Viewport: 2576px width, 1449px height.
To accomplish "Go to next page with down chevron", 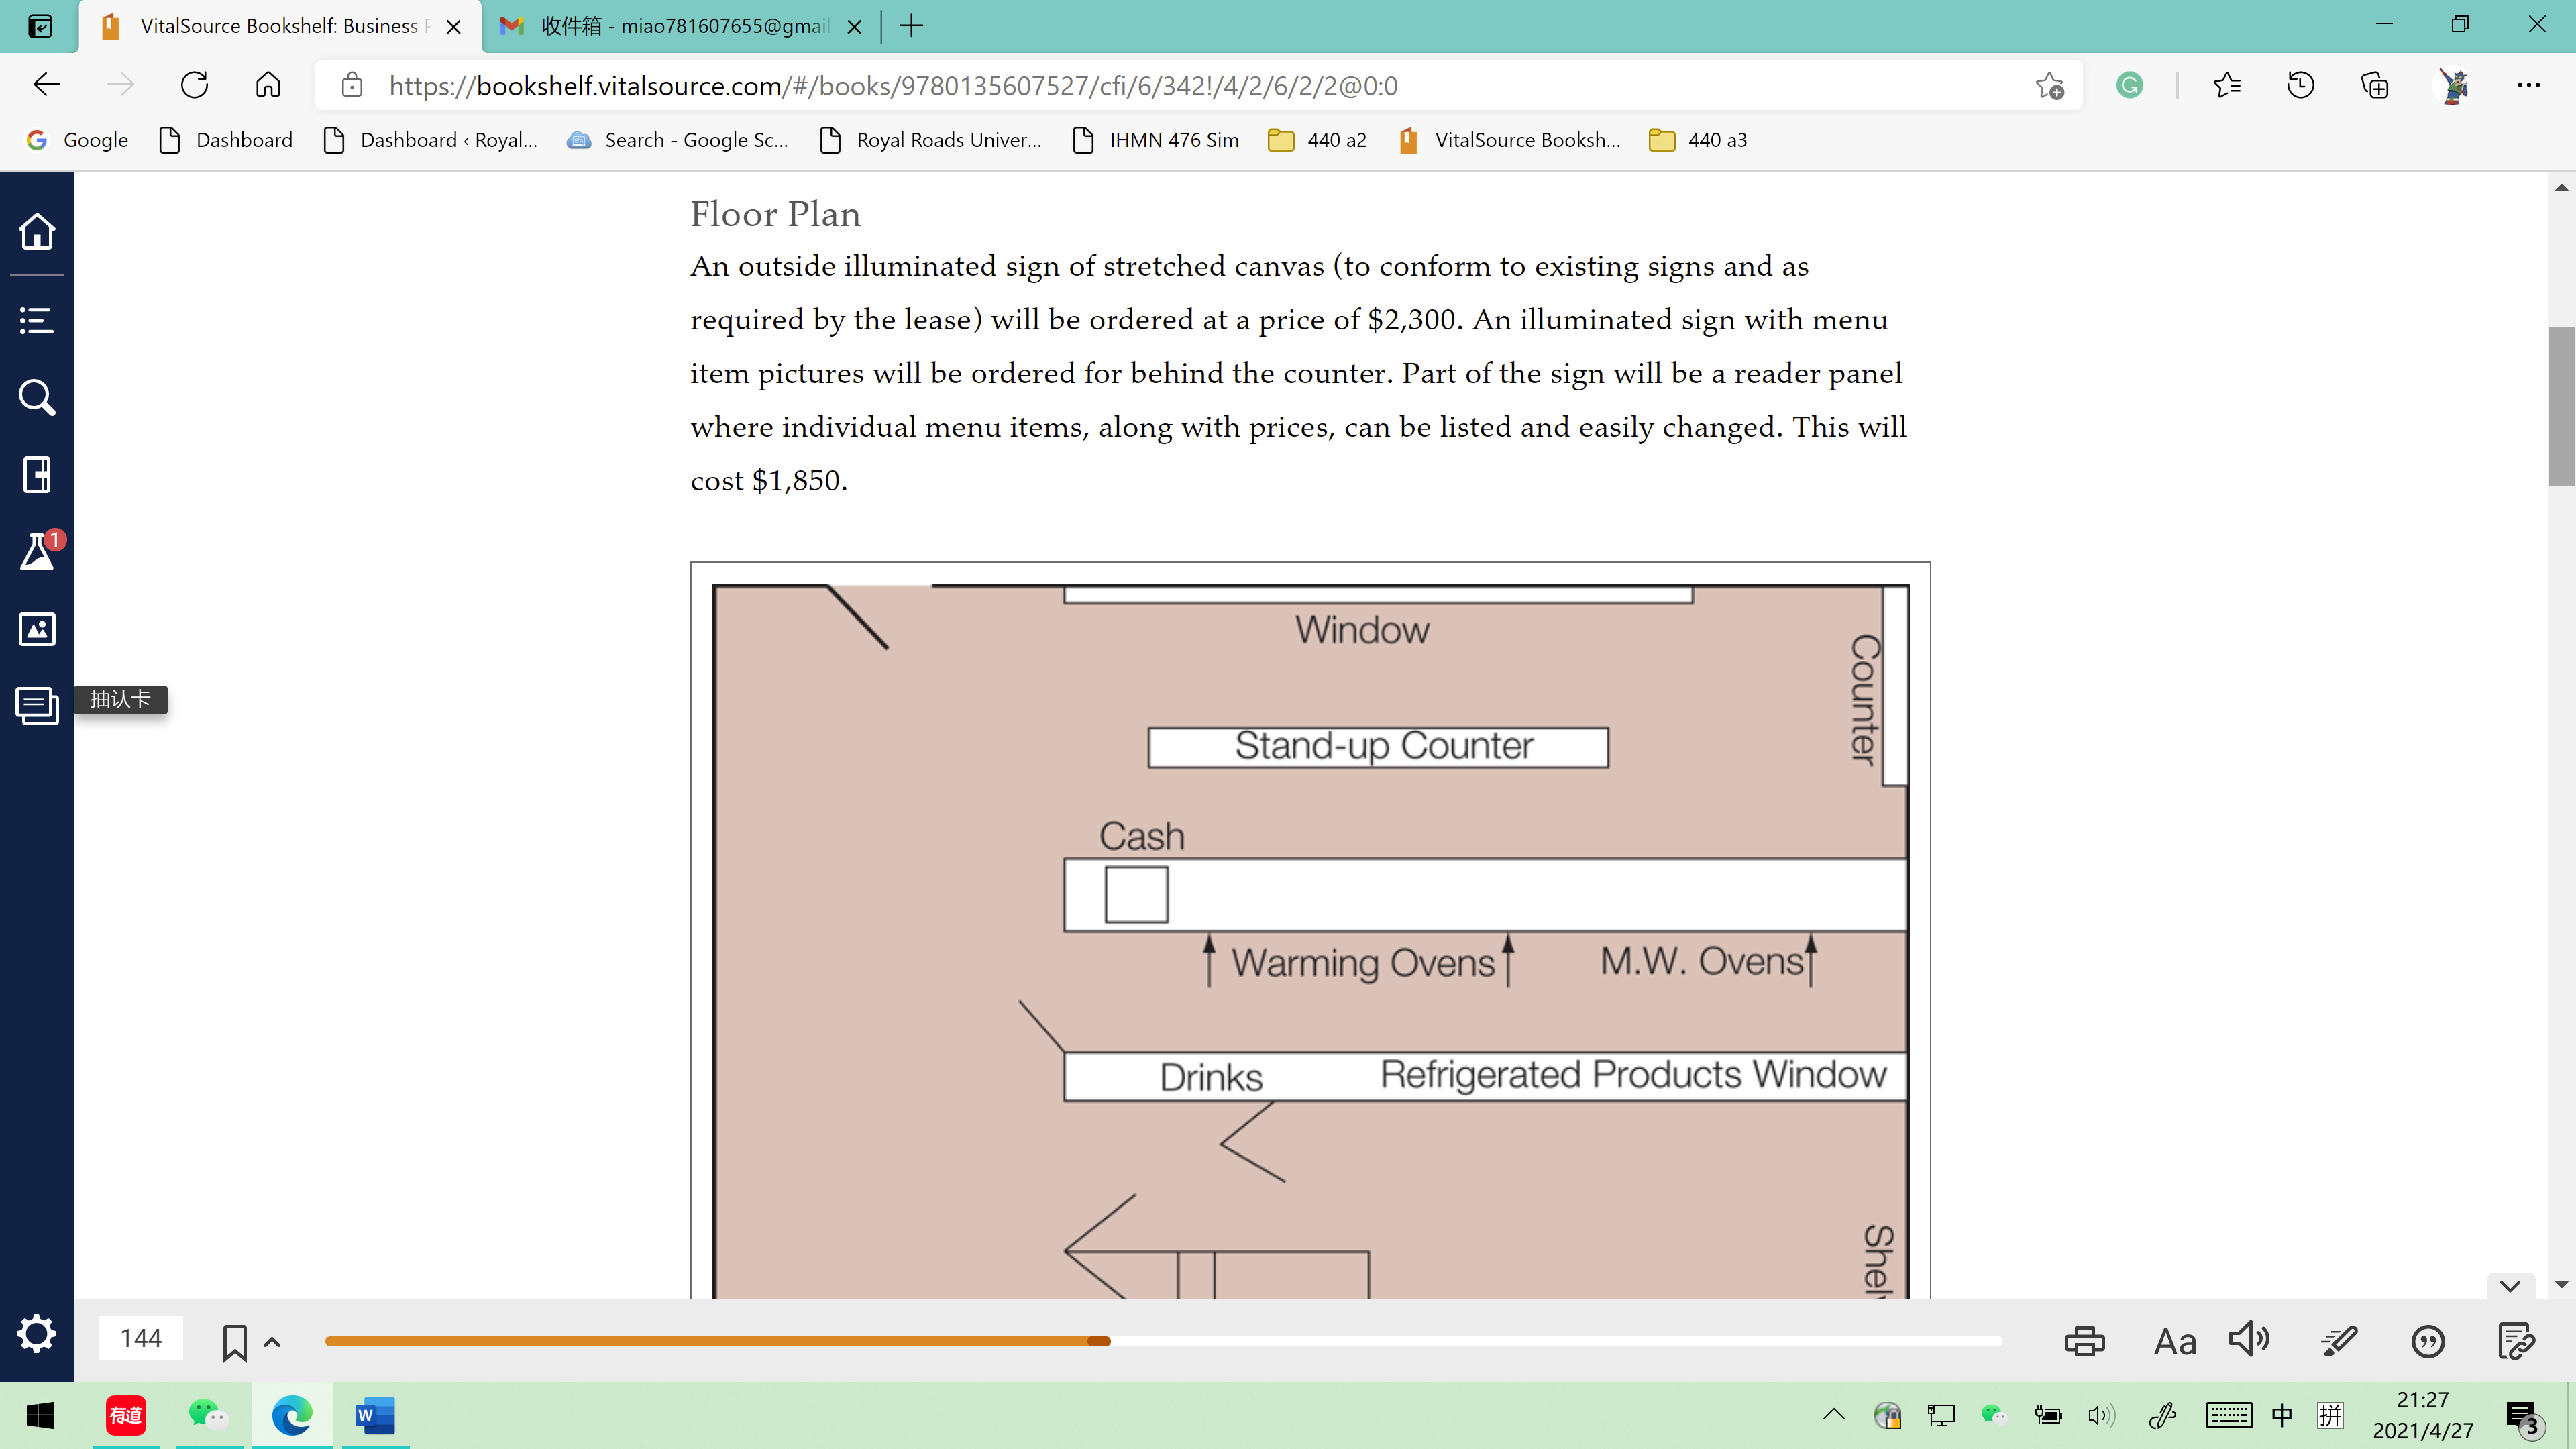I will click(2510, 1286).
